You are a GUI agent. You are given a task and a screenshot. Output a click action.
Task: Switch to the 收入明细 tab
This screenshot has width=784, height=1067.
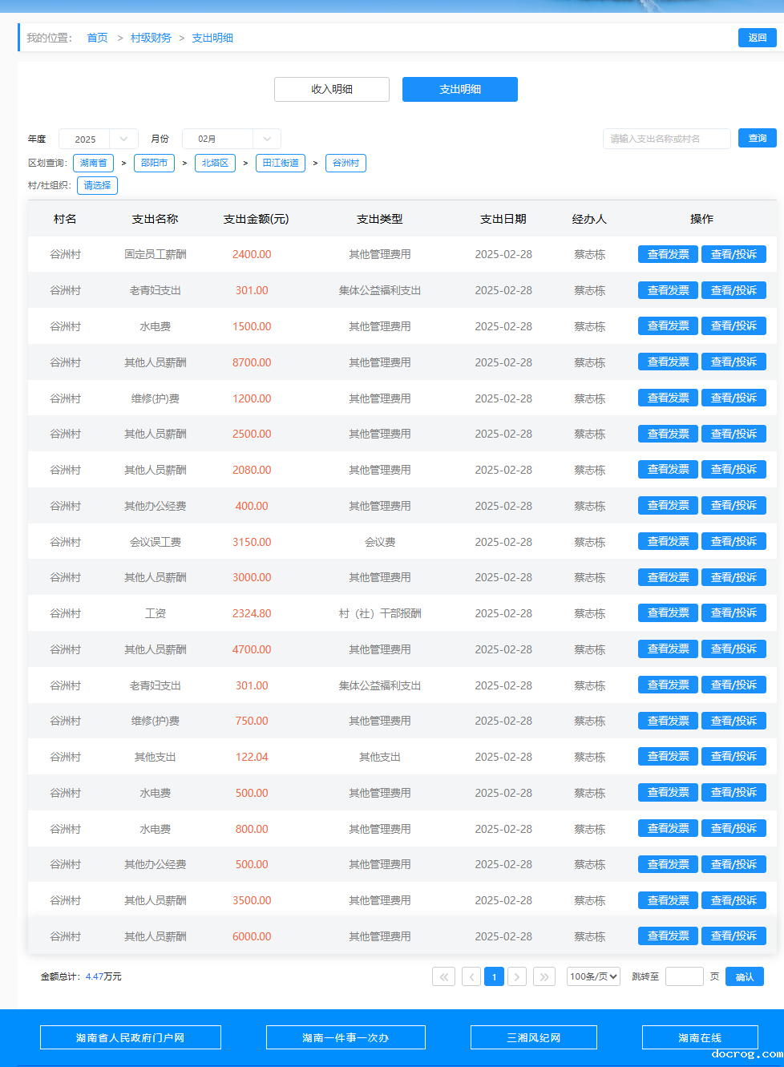pyautogui.click(x=332, y=89)
